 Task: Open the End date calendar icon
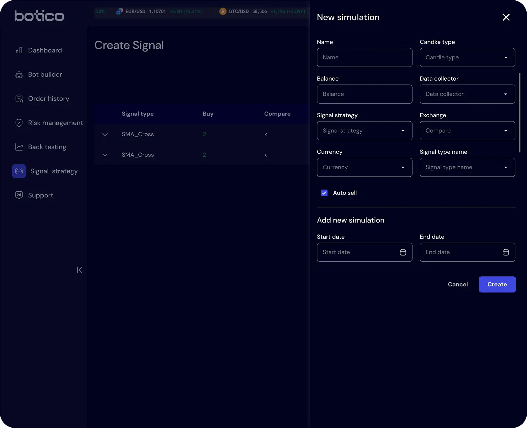click(506, 252)
